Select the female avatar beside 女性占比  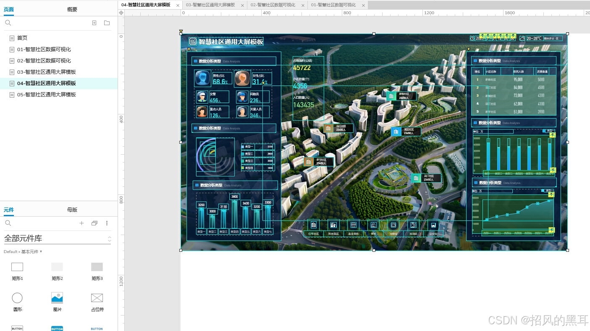pos(242,78)
